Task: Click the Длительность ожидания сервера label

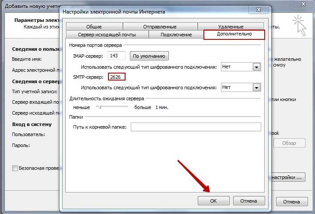Action: (x=107, y=98)
